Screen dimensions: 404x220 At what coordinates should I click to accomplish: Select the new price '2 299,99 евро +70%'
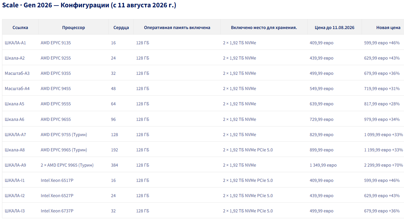pyautogui.click(x=384, y=165)
